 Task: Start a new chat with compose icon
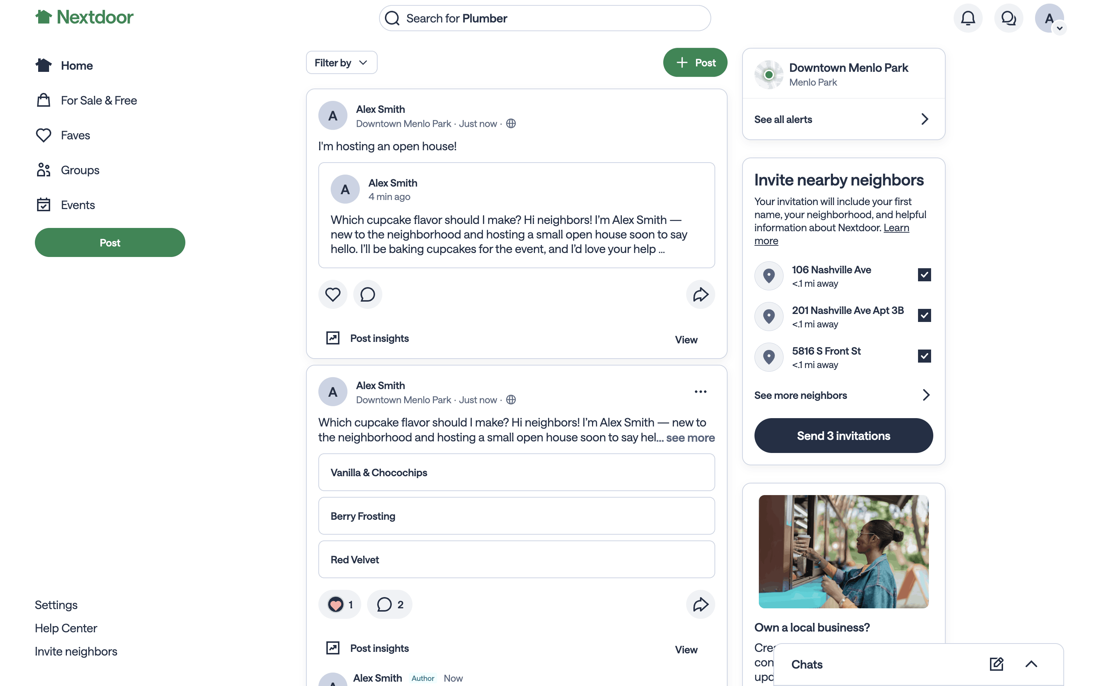tap(997, 664)
